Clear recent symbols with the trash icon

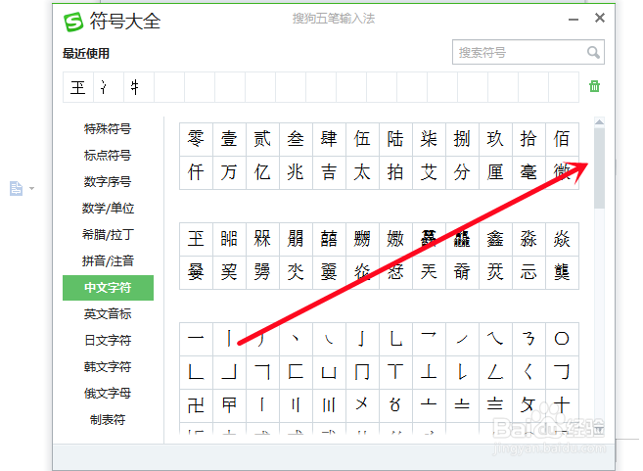point(594,86)
